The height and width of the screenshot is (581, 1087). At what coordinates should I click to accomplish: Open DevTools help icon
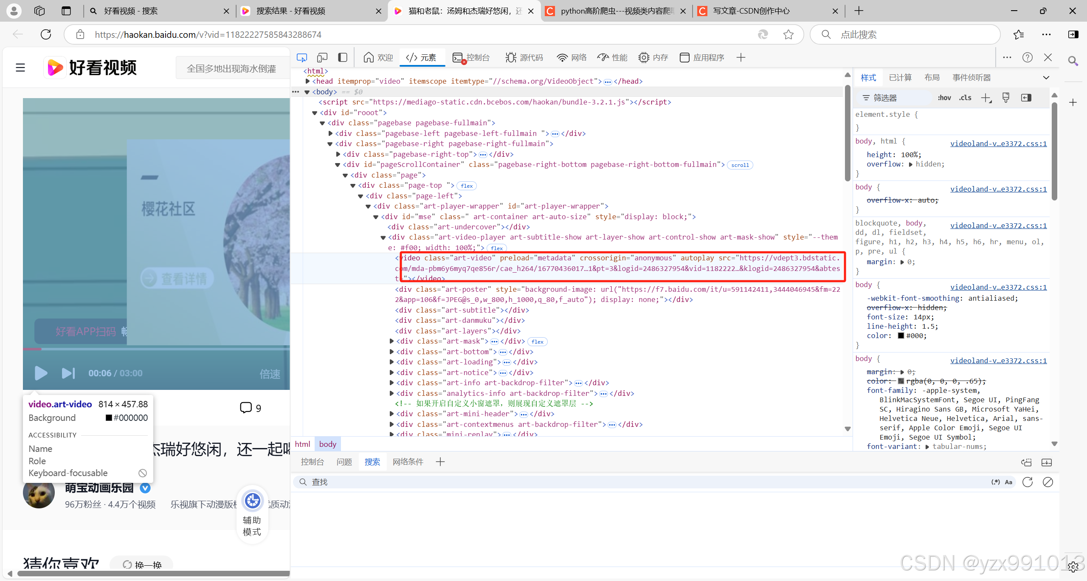coord(1028,57)
